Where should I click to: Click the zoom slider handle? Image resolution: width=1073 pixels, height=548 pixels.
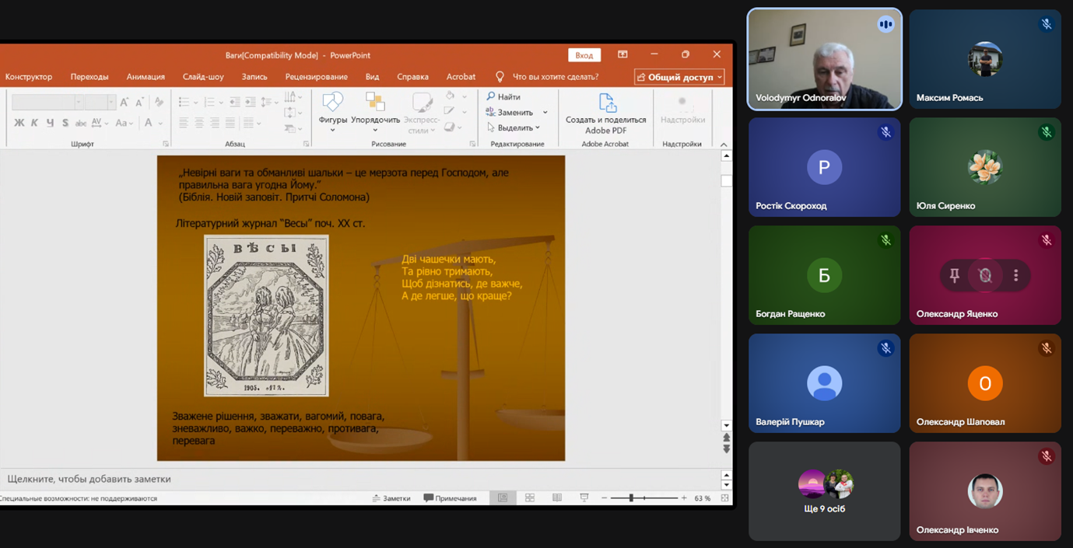pos(631,498)
